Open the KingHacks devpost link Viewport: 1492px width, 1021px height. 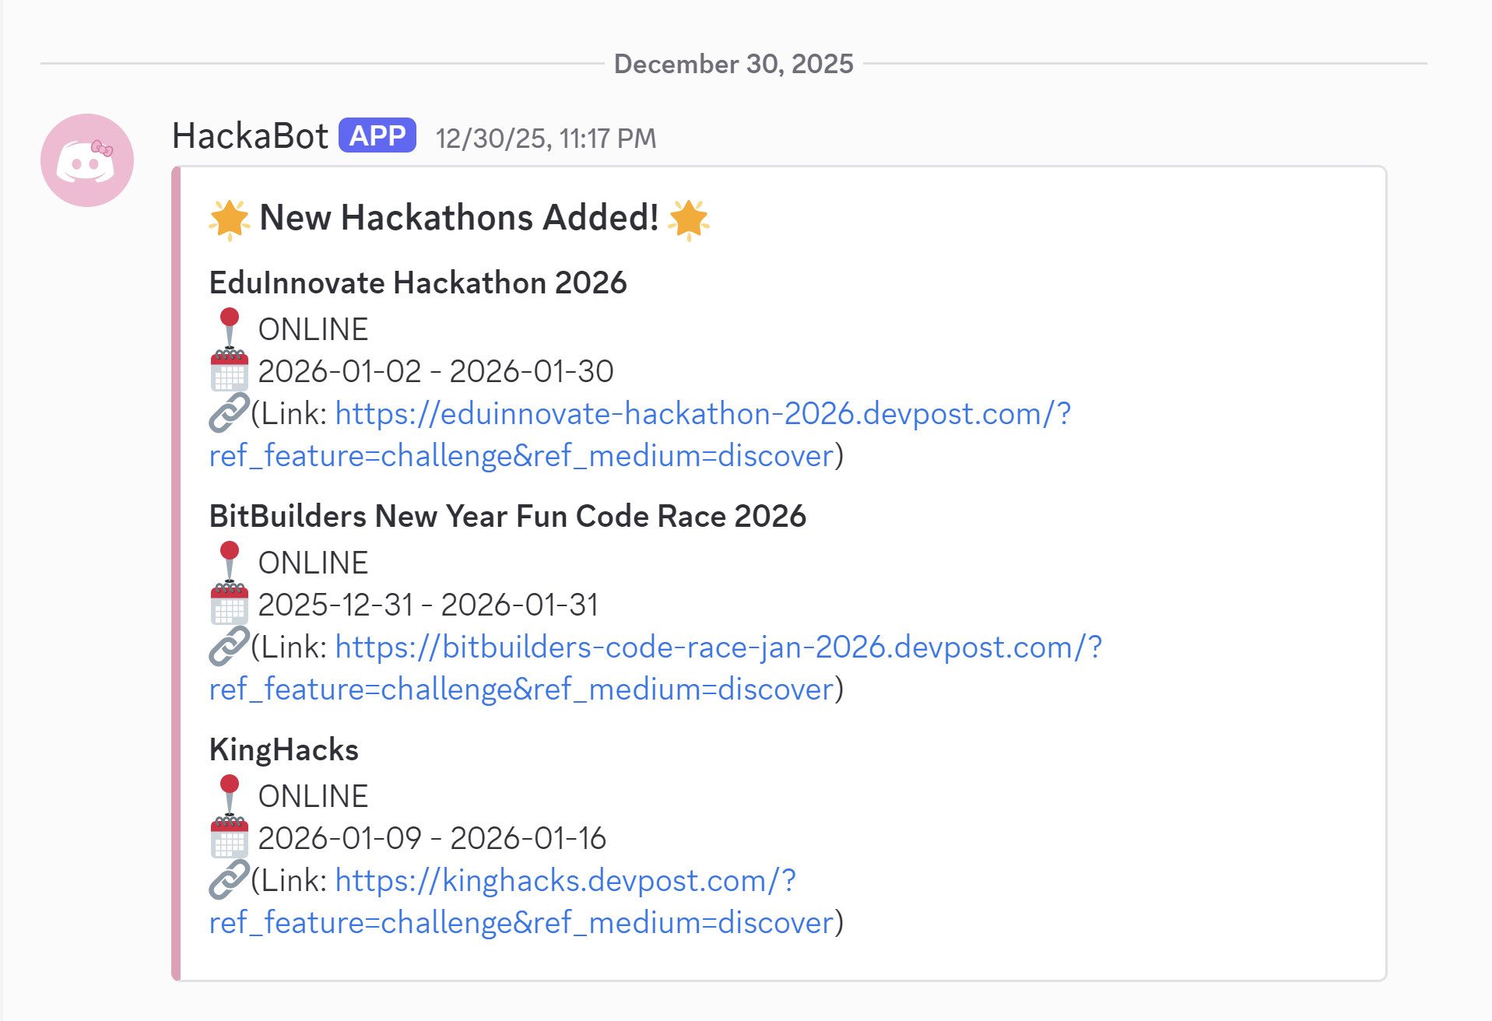coord(563,880)
